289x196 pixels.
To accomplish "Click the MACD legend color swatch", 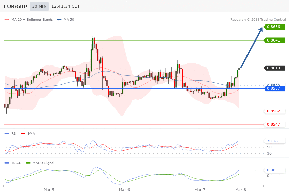I will tap(7, 163).
